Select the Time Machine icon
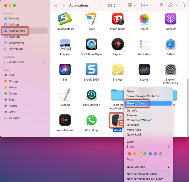The height and width of the screenshot is (182, 189). pyautogui.click(x=91, y=95)
